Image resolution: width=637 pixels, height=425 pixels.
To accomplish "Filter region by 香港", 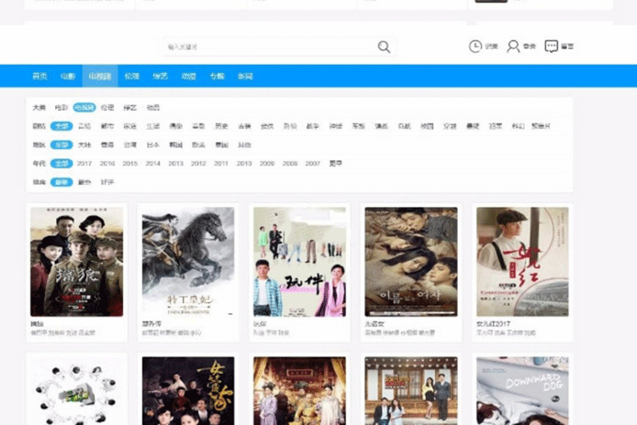I will [107, 145].
